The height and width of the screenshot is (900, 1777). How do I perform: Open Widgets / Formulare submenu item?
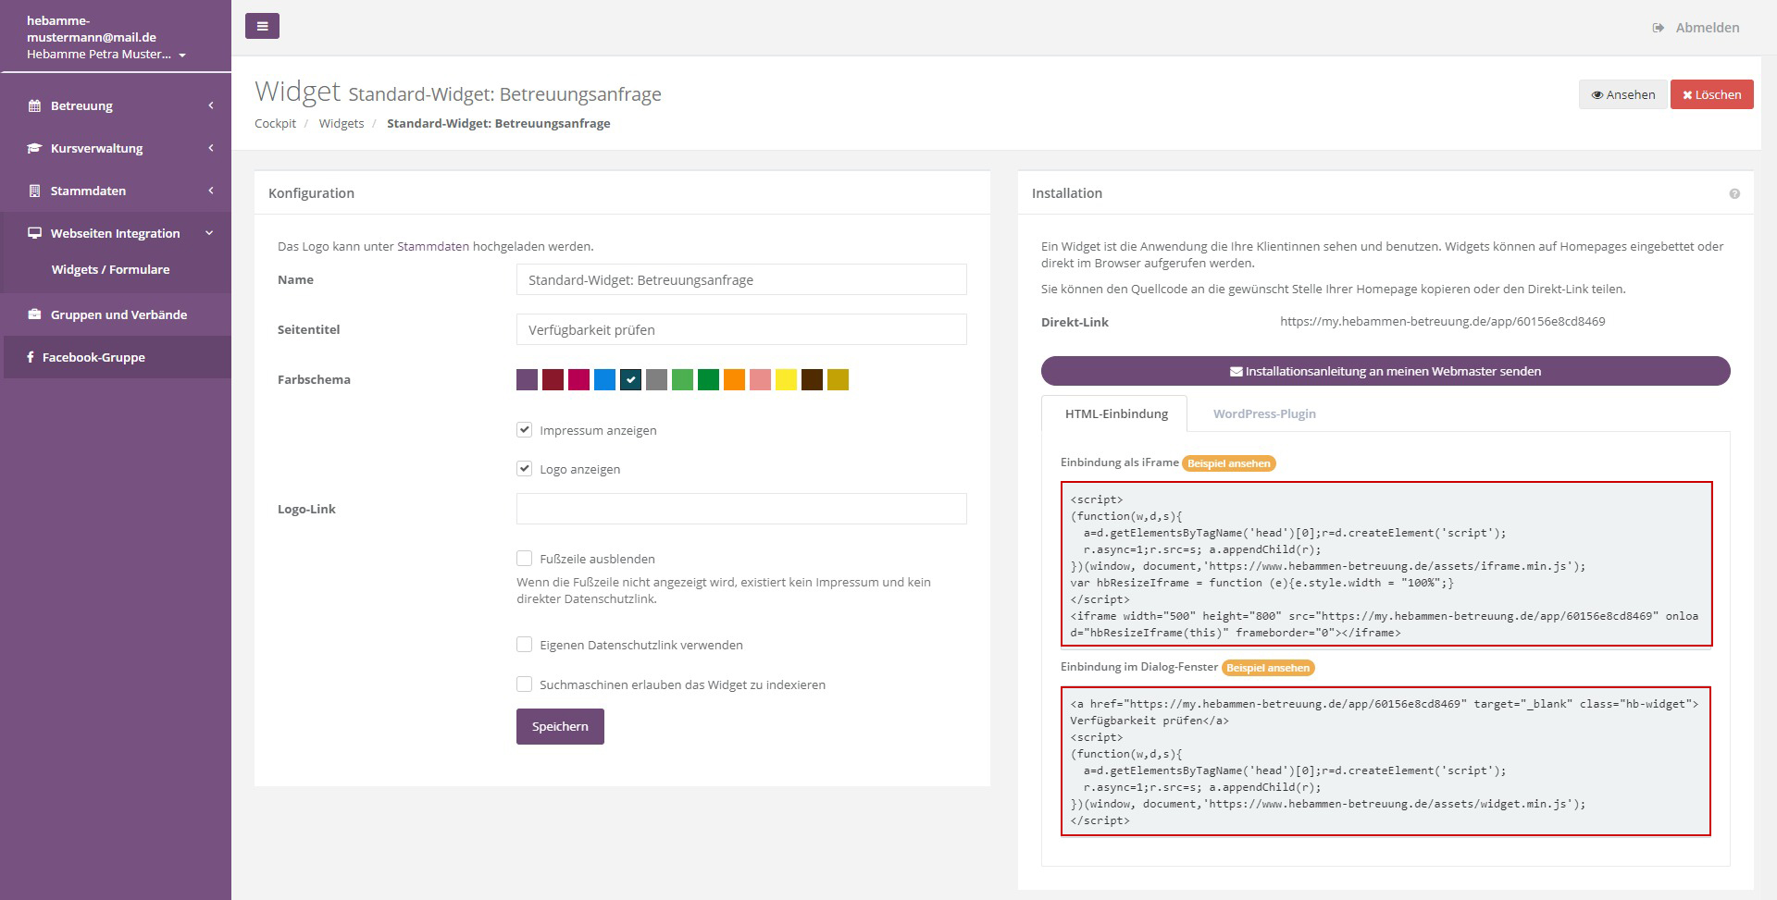tap(110, 269)
